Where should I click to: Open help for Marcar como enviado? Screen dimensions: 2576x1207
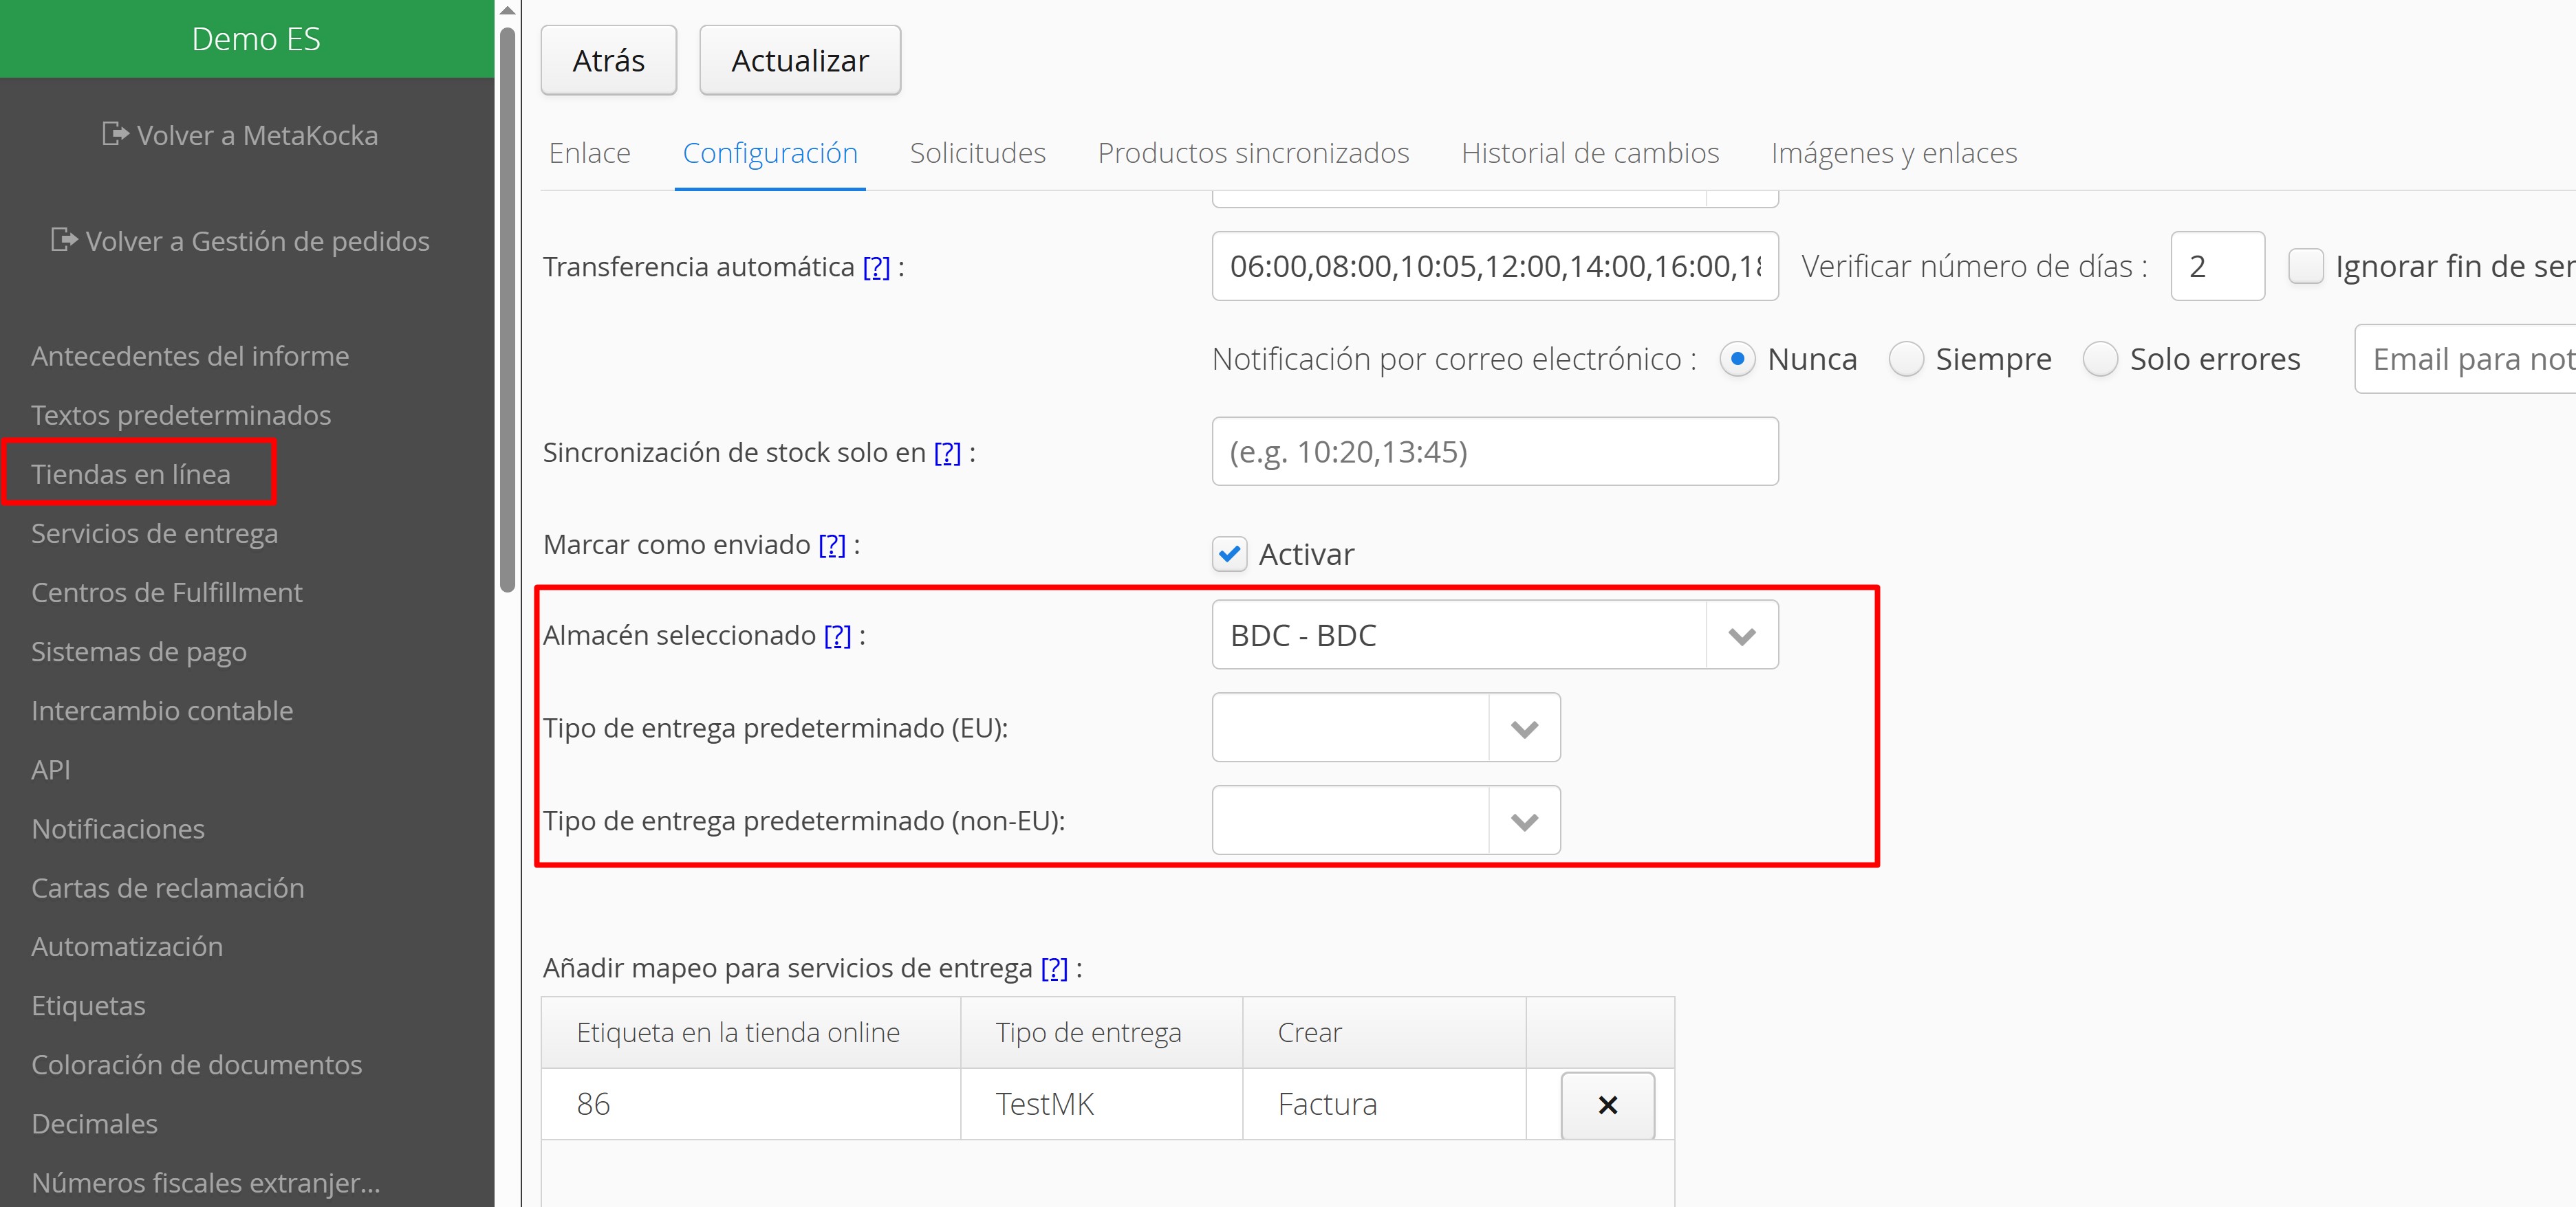(x=832, y=544)
